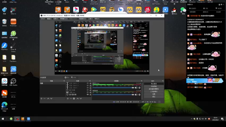
Task: Lock the 显示器采集 source
Action: click(x=90, y=95)
